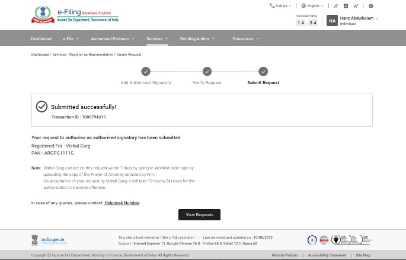Screen dimensions: 406x260
Task: Click the session time counter
Action: pyautogui.click(x=306, y=23)
